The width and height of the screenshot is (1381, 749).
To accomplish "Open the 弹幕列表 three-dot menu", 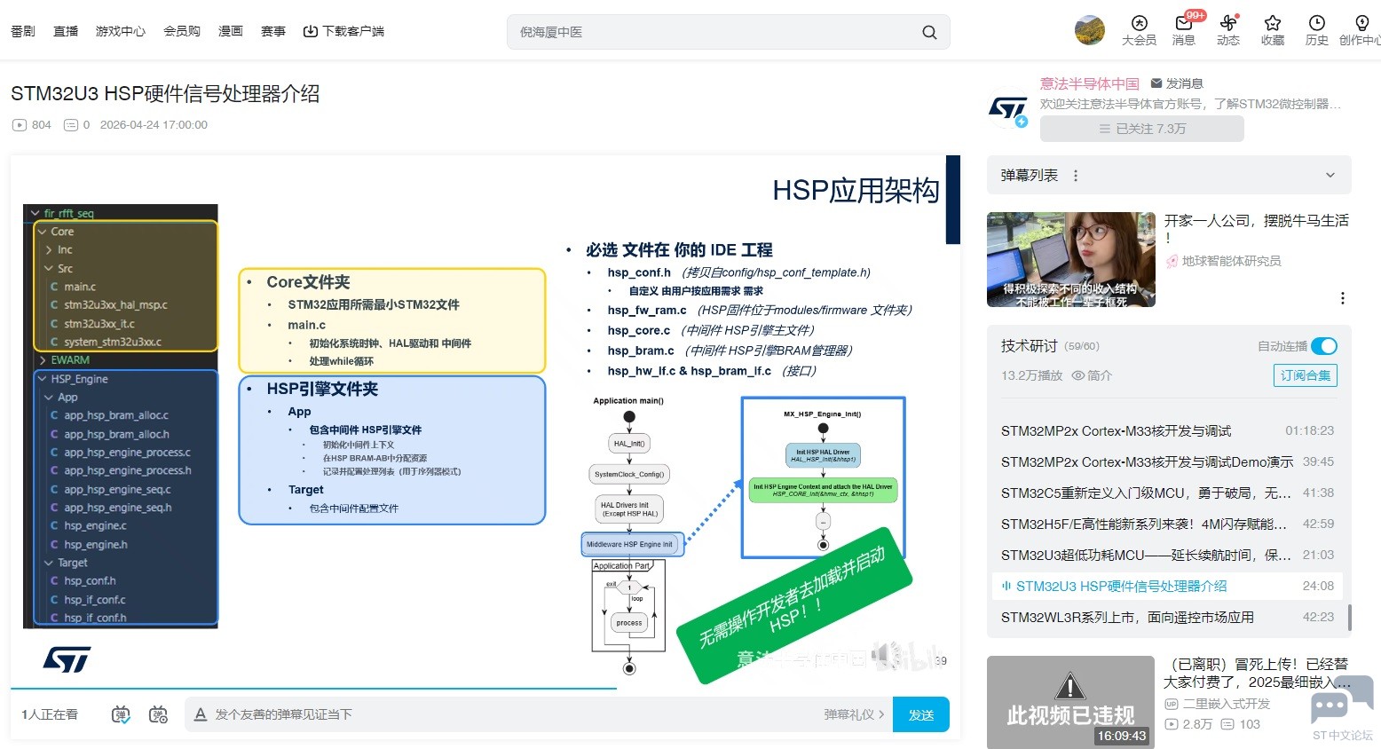I will (x=1076, y=176).
